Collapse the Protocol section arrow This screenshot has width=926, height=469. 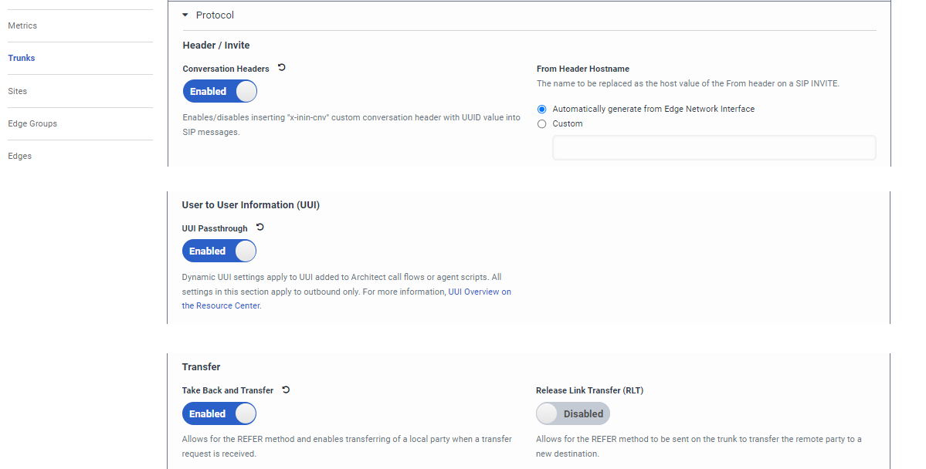[185, 15]
